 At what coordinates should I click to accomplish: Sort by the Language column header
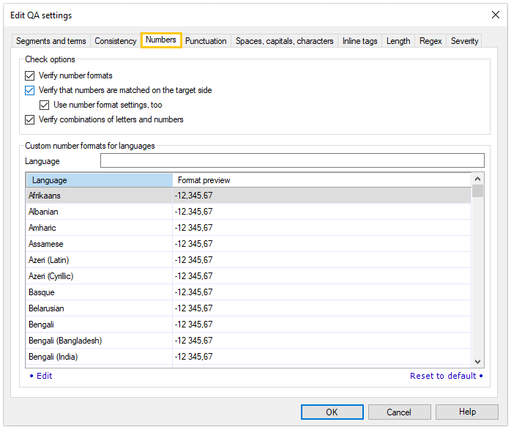[x=99, y=180]
